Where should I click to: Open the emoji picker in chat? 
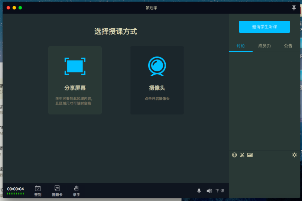point(234,155)
